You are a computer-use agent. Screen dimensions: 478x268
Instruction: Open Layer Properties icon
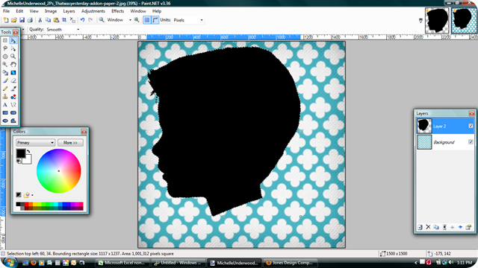click(x=468, y=227)
